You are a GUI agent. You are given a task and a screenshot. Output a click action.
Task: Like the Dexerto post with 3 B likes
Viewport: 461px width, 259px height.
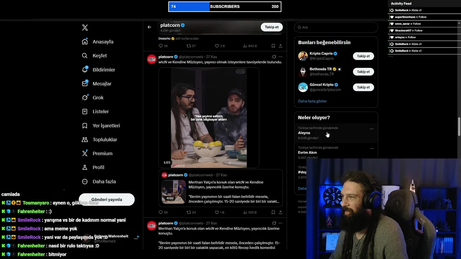(220, 46)
